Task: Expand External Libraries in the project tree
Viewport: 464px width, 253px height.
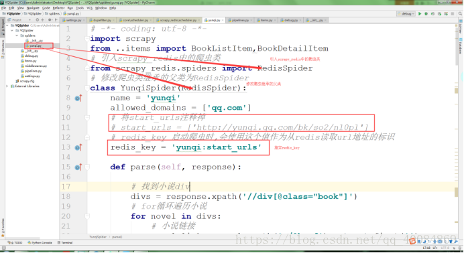Action: pos(7,86)
